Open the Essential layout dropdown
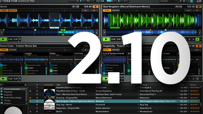Viewport: 203px width, 114px height. (168, 1)
